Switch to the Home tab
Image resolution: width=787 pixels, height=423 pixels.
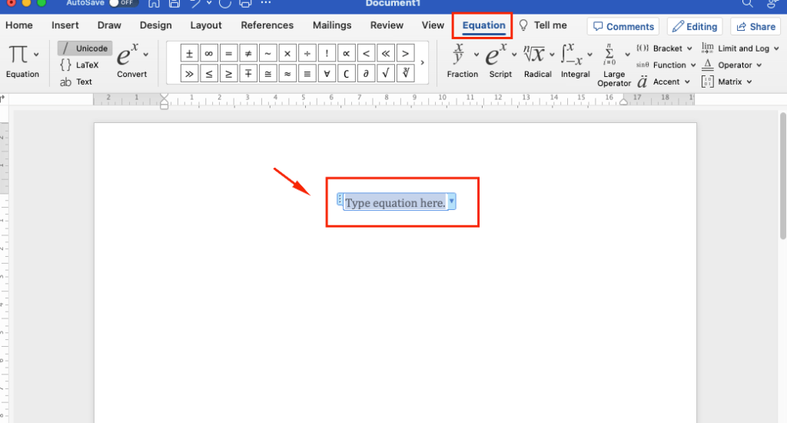(19, 25)
